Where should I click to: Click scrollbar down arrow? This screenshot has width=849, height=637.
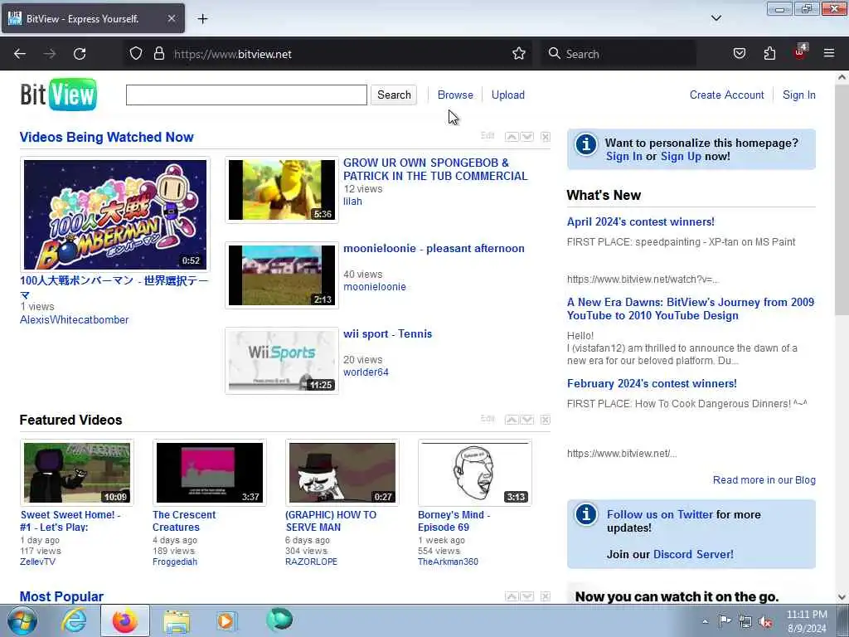[842, 597]
